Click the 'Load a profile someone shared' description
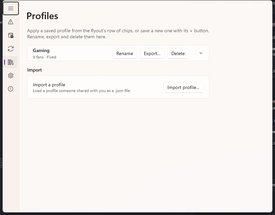Viewport: 275px width, 215px height. [82, 91]
